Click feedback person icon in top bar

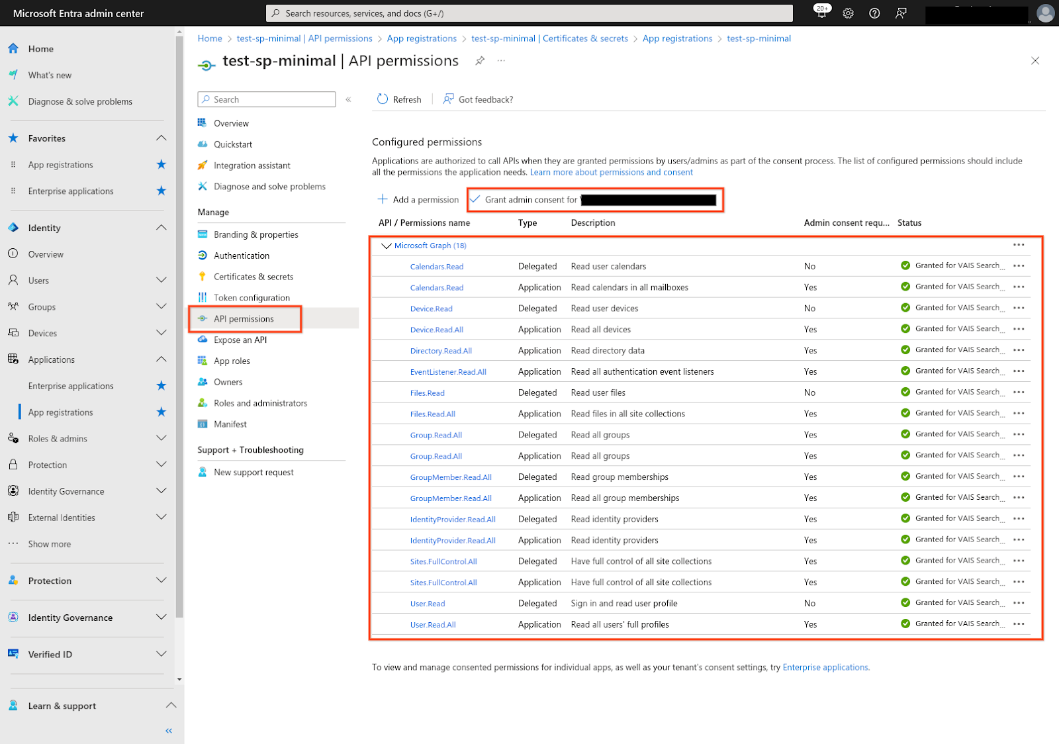pyautogui.click(x=901, y=13)
